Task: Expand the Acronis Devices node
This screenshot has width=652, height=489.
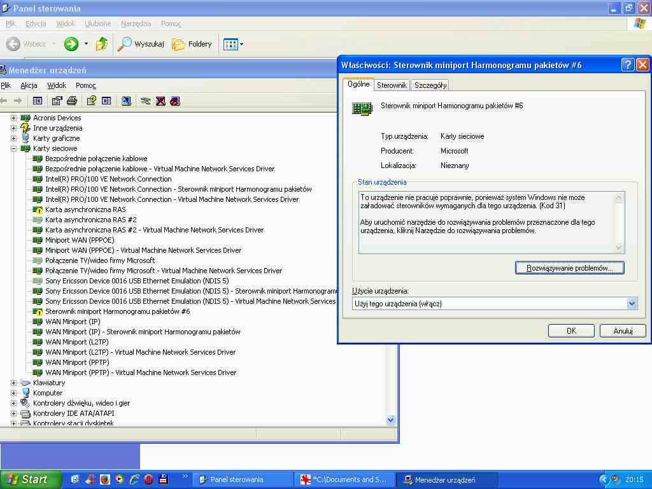Action: point(13,118)
